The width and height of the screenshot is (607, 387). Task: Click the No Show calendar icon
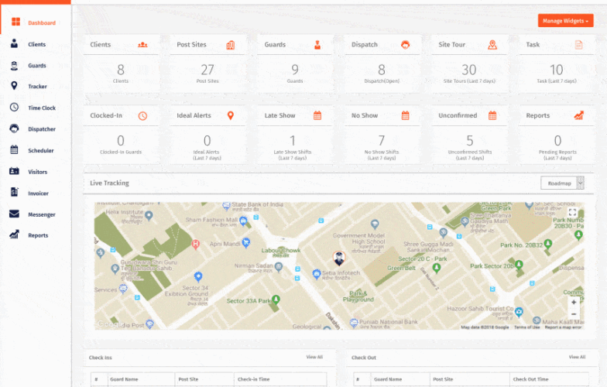click(x=406, y=115)
